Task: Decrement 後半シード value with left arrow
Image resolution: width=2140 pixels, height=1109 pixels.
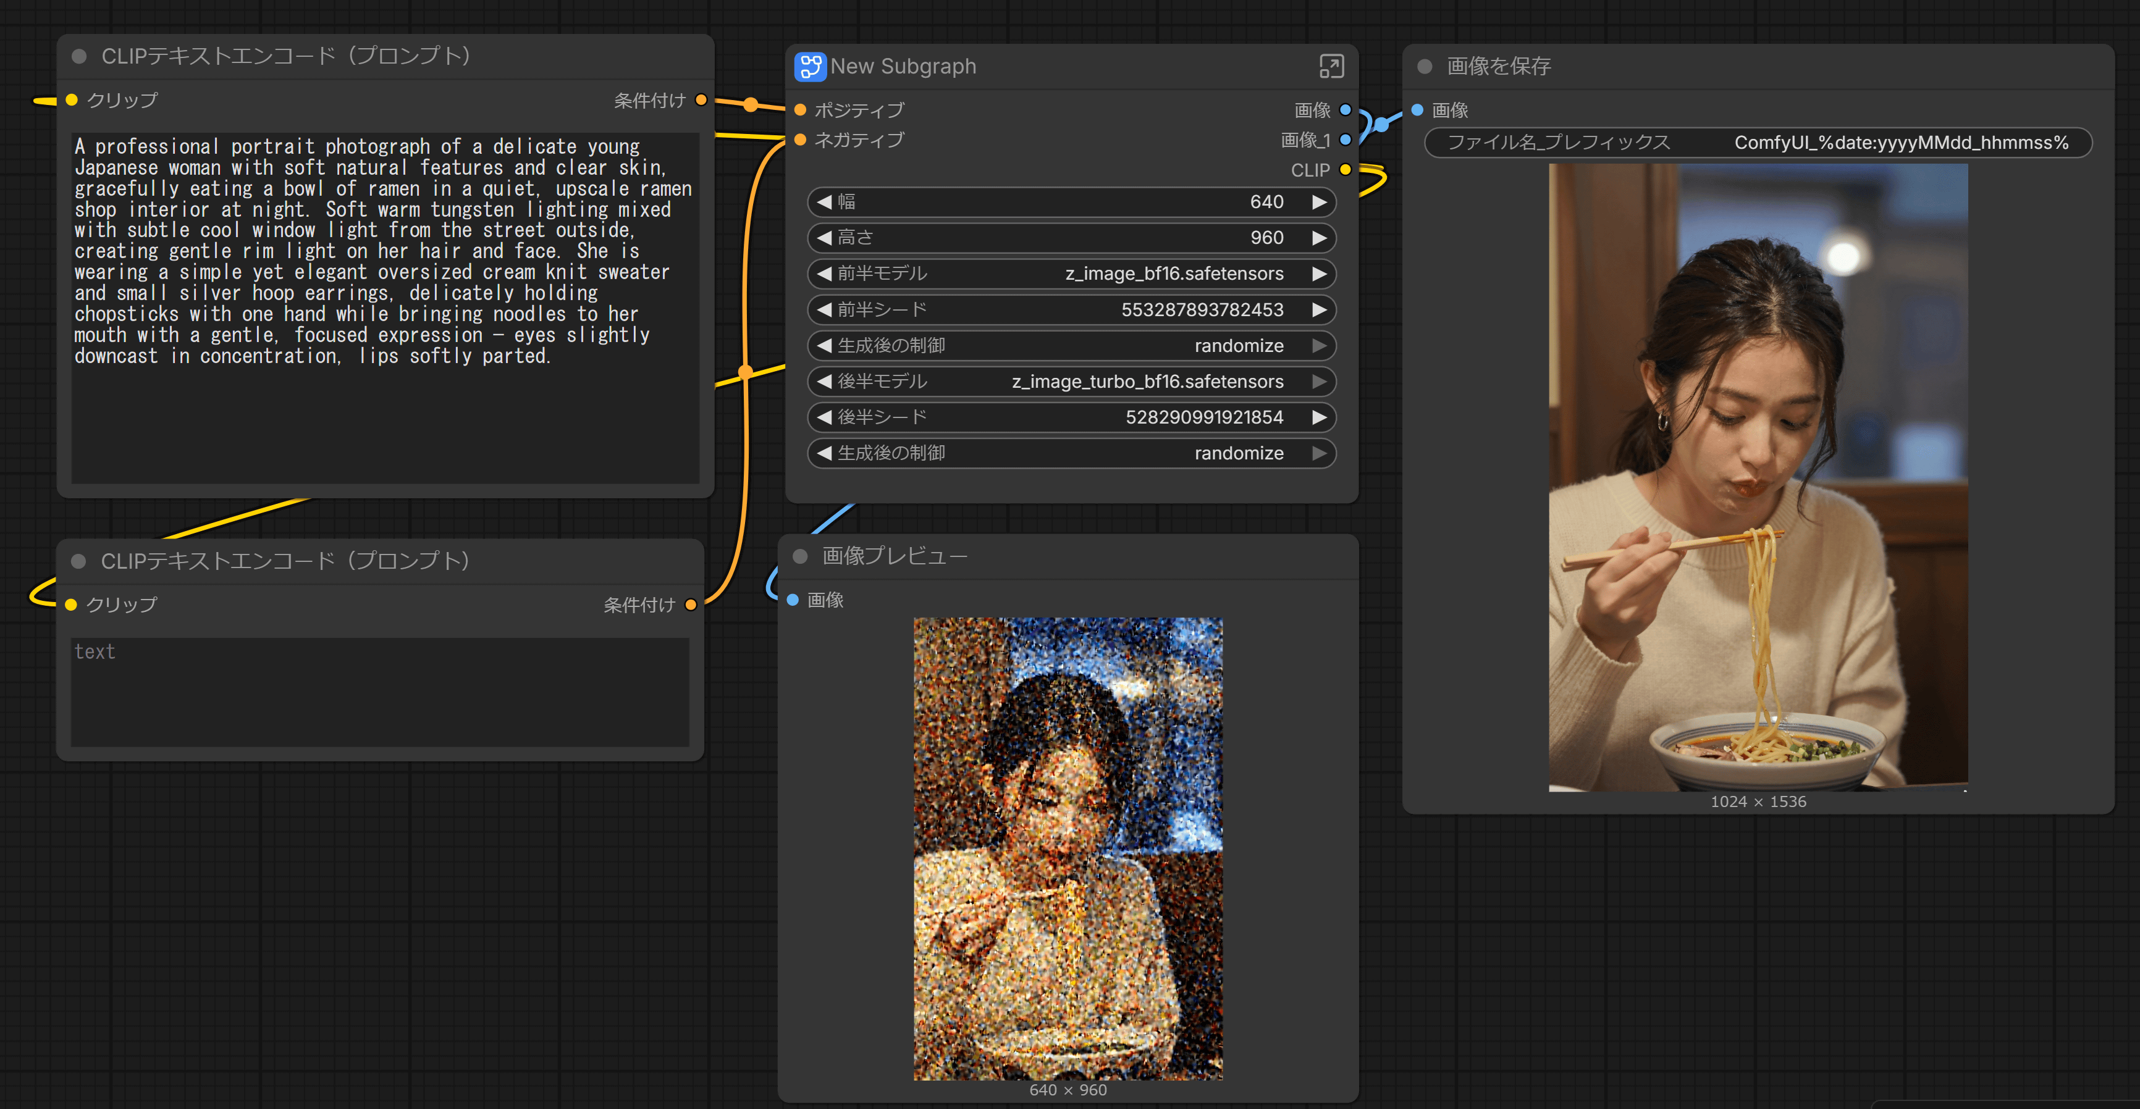Action: pos(824,417)
